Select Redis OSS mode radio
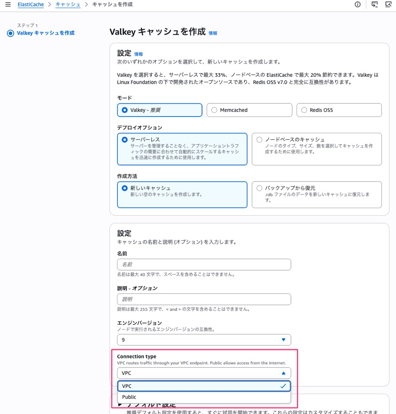396x414 pixels. tap(339, 110)
